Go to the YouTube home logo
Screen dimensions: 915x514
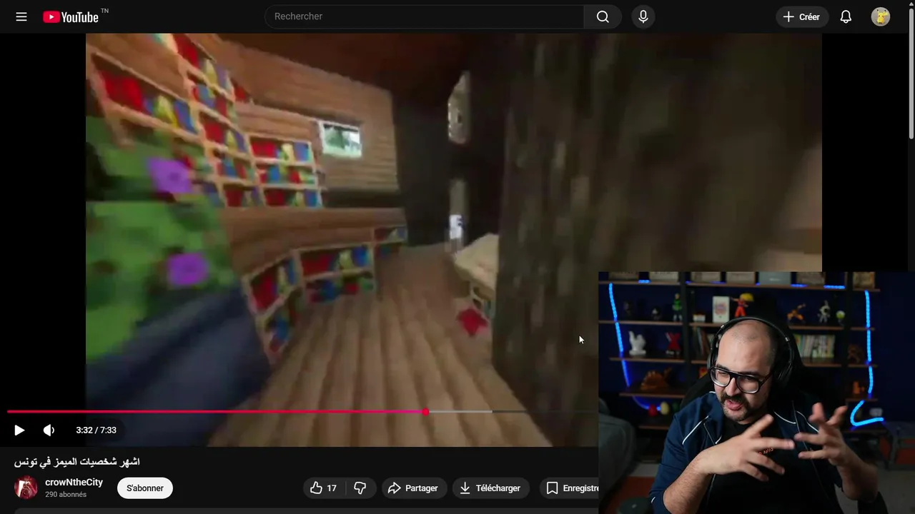coord(71,17)
